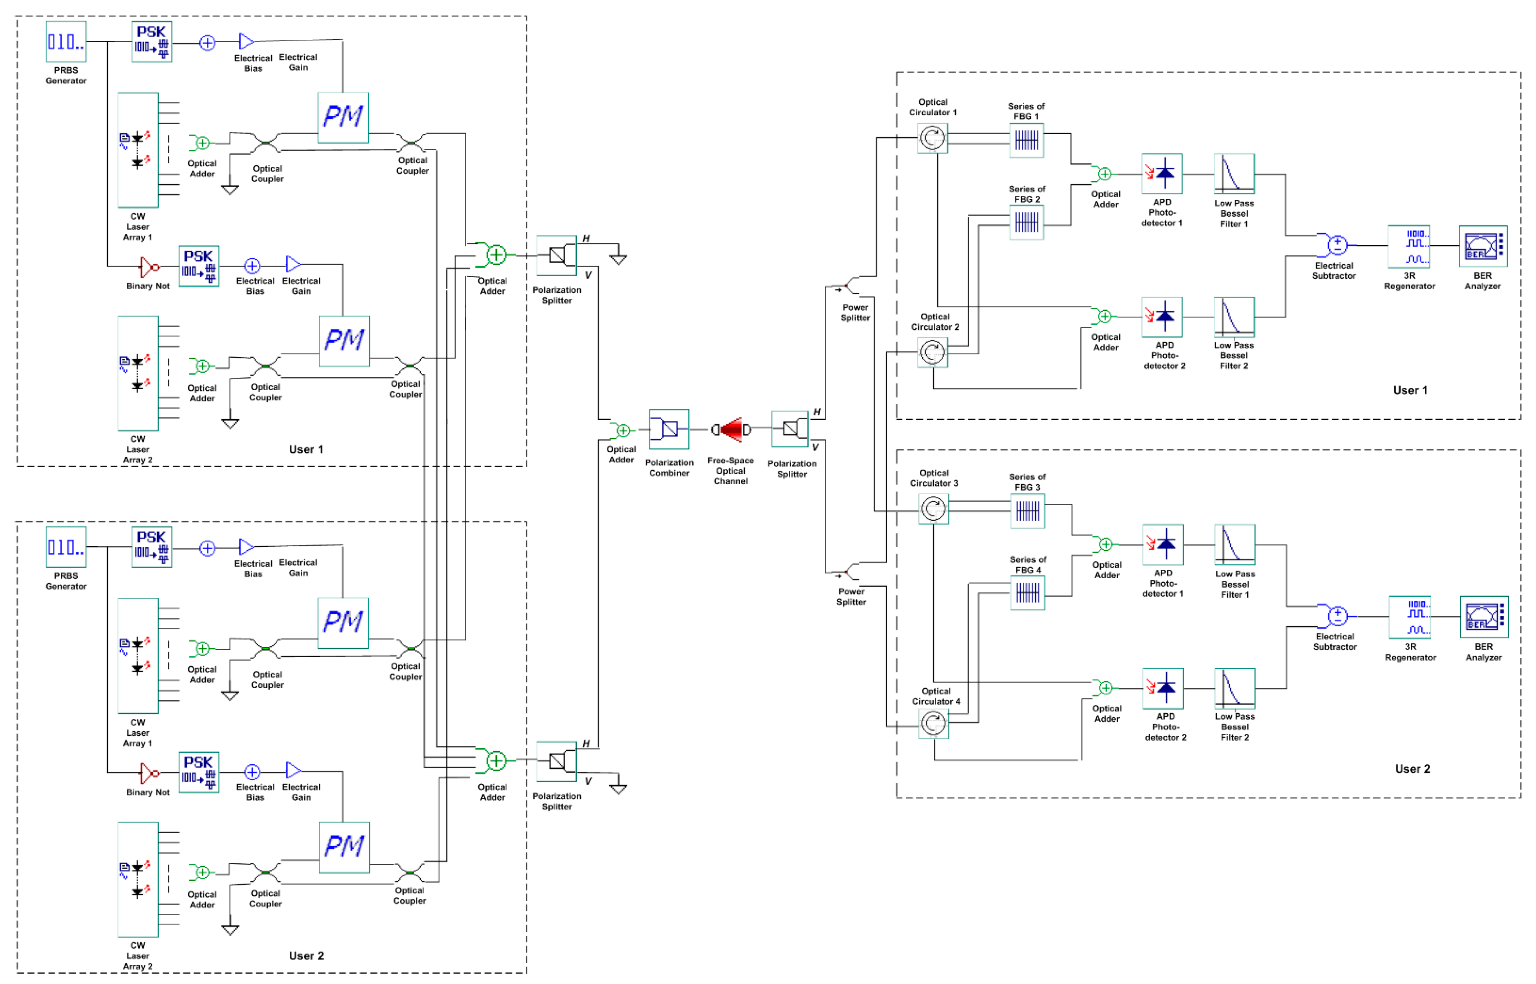Viewport: 1536px width, 984px height.
Task: Click the Free-Space Optical Channel icon
Action: [731, 430]
